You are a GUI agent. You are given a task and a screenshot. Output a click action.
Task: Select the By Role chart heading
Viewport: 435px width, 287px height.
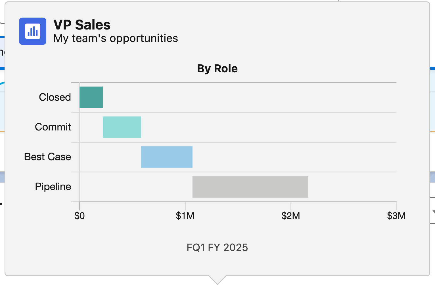coord(217,68)
